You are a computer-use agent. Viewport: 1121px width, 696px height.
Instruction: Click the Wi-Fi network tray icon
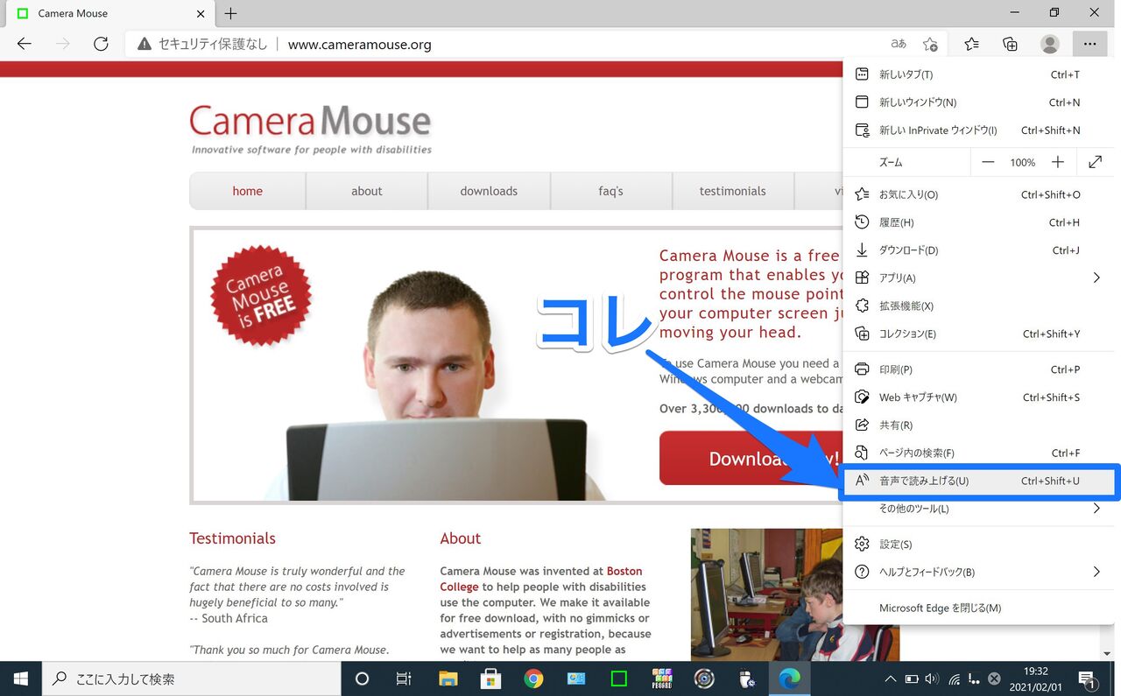coord(954,678)
